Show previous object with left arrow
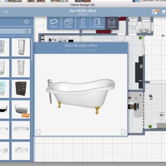The height and width of the screenshot is (166, 166). pyautogui.click(x=38, y=132)
